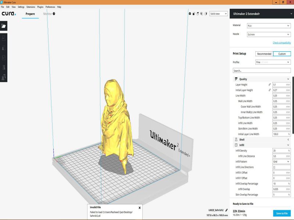Open the Nozzle 0.4 mm dropdown
294x220 pixels.
coord(269,34)
